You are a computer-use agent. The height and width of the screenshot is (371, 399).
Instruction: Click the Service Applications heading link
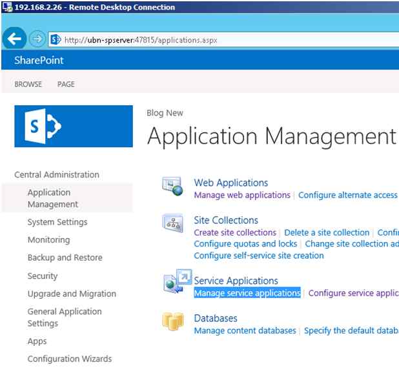click(x=236, y=281)
